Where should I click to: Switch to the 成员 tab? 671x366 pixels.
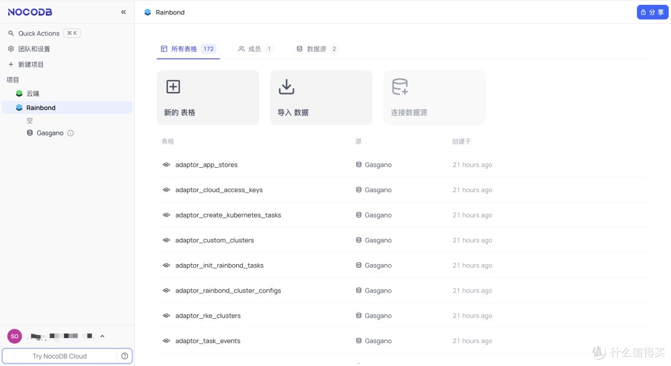(x=255, y=49)
